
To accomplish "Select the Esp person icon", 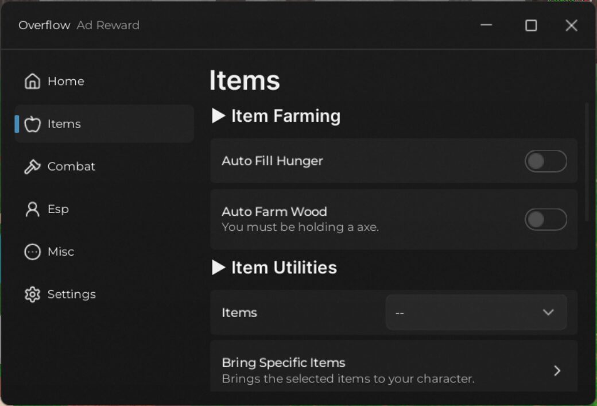I will (32, 209).
